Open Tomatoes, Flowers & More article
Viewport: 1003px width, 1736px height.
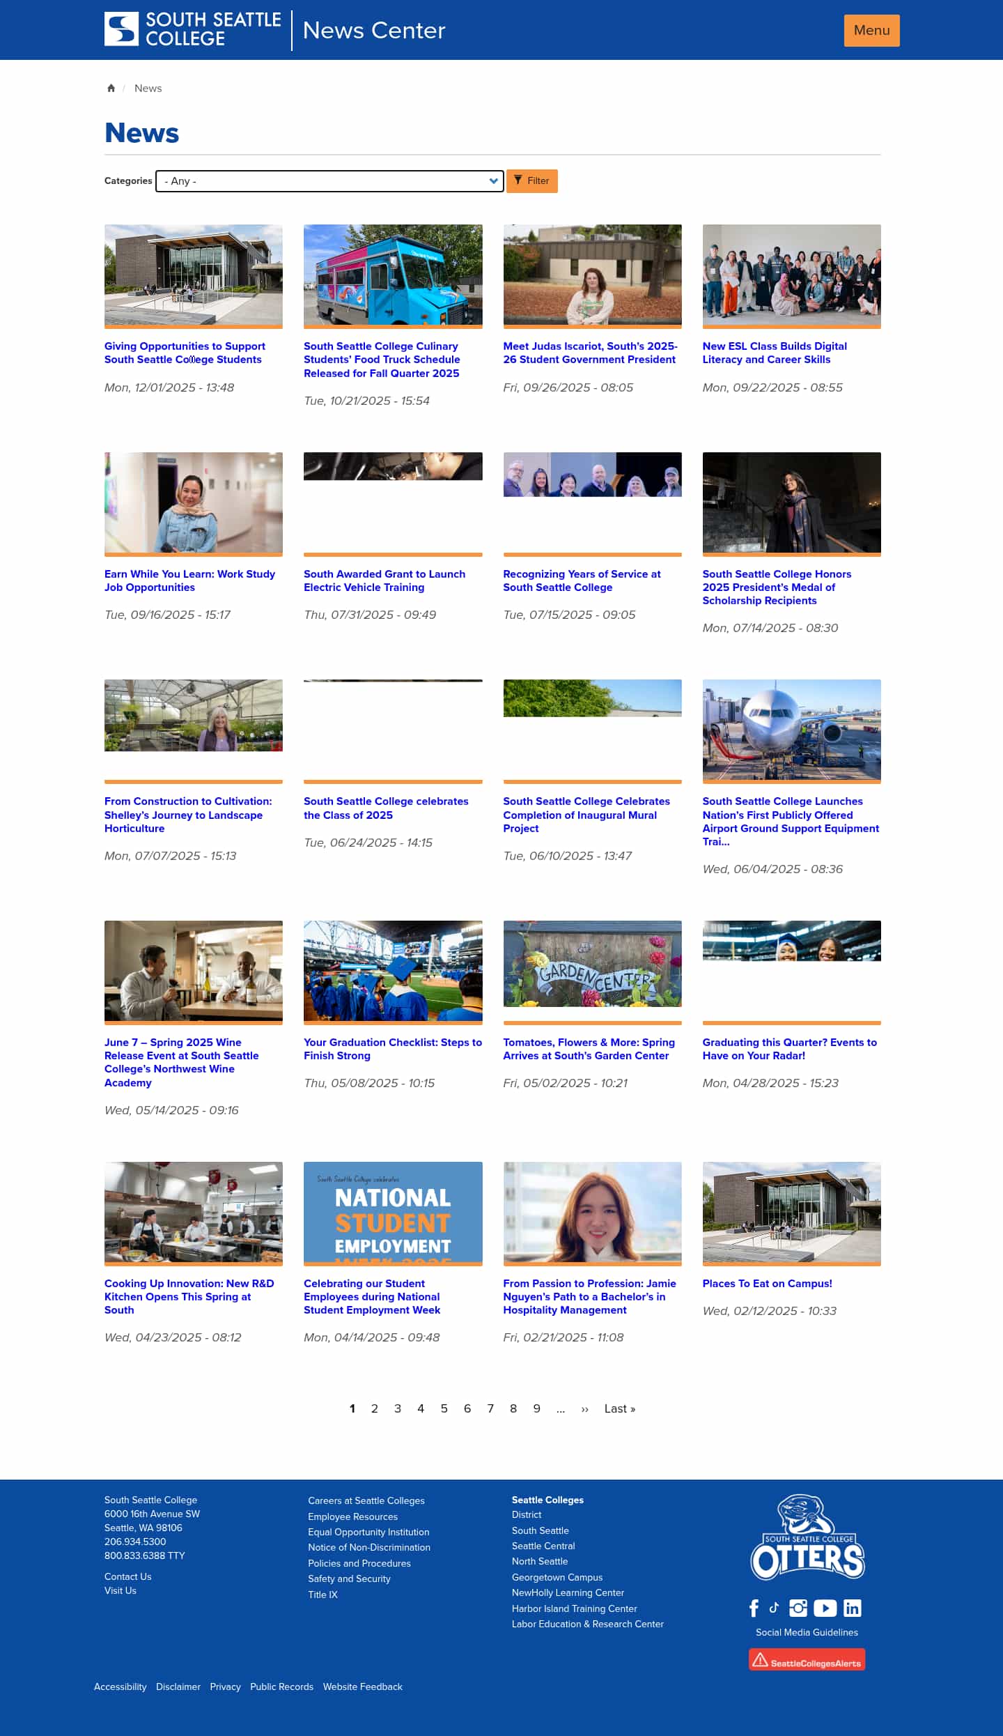pyautogui.click(x=589, y=1049)
